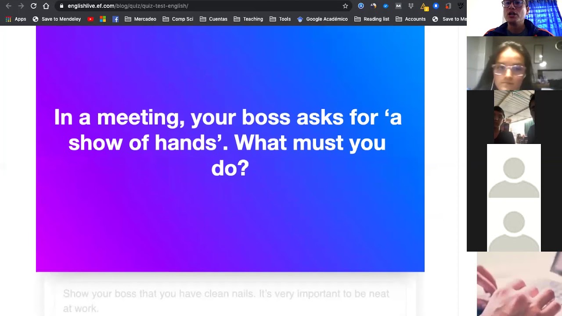Open the Cuentas bookmarks folder
Image resolution: width=562 pixels, height=316 pixels.
pyautogui.click(x=213, y=19)
